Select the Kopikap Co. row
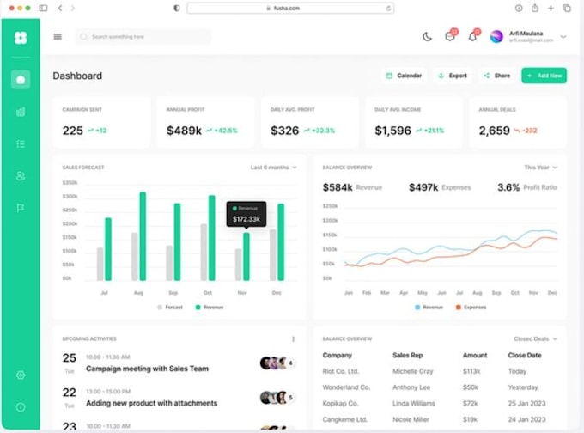 pyautogui.click(x=440, y=403)
